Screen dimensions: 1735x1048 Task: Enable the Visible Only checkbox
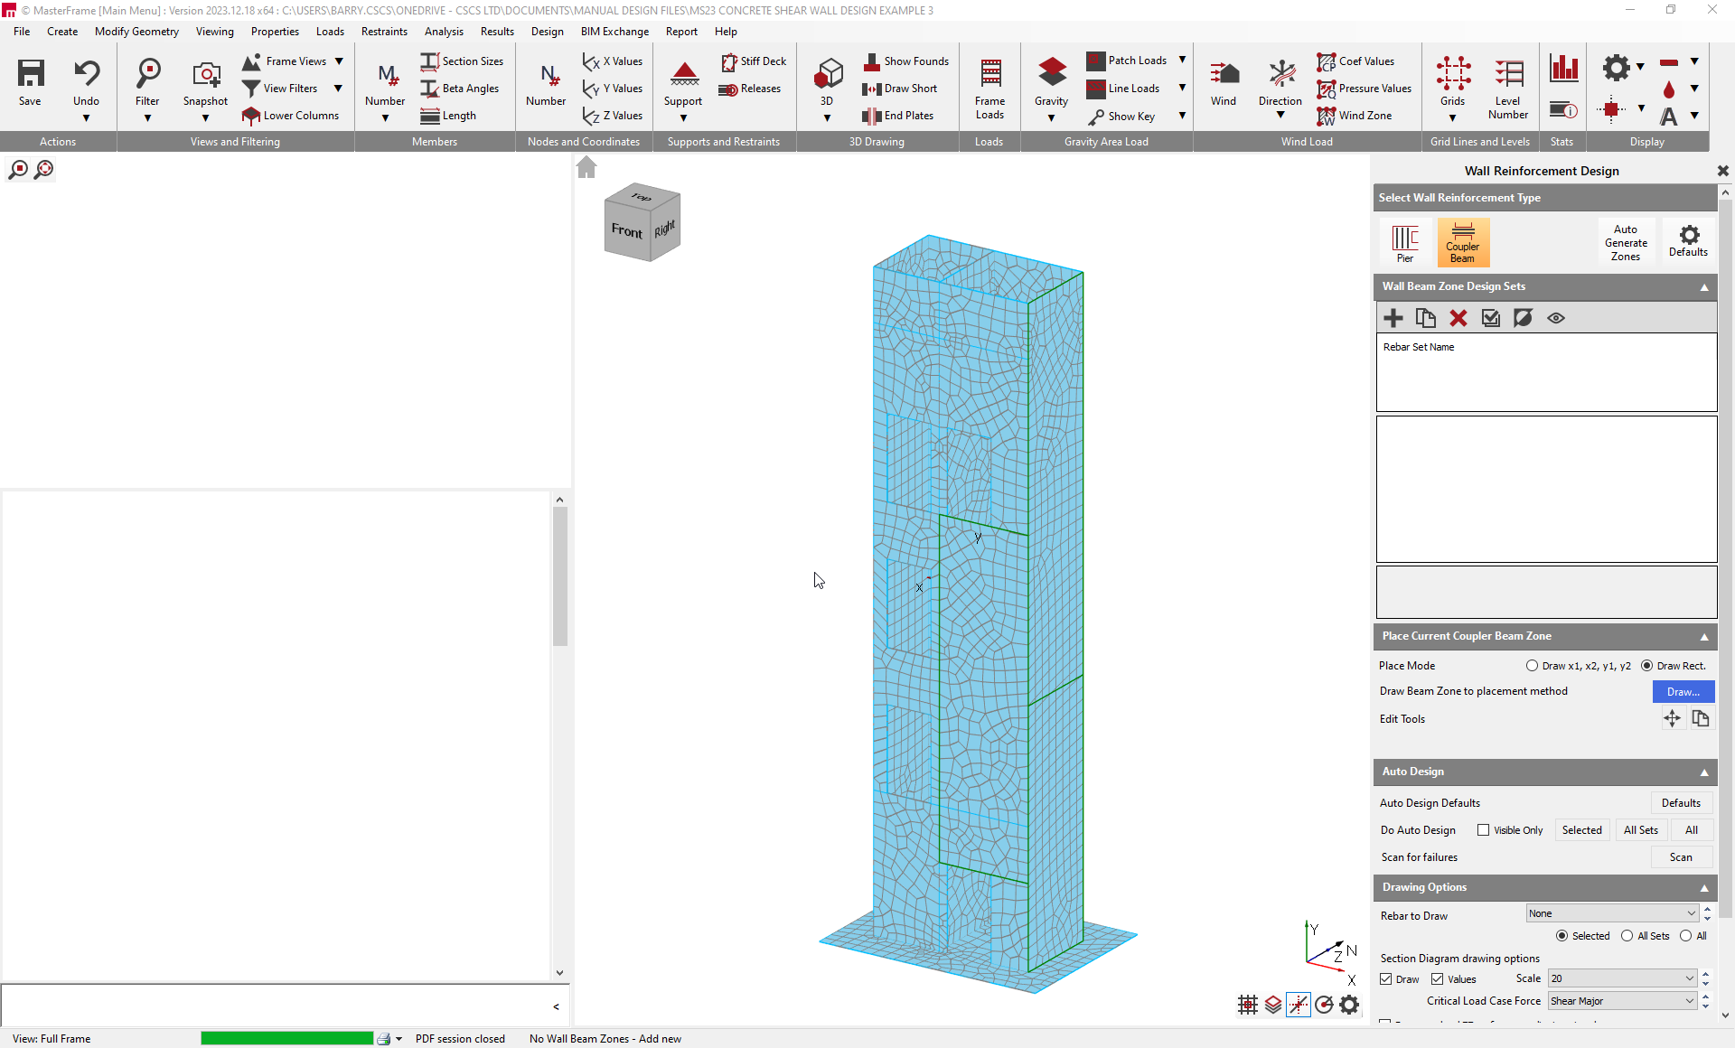[x=1483, y=830]
